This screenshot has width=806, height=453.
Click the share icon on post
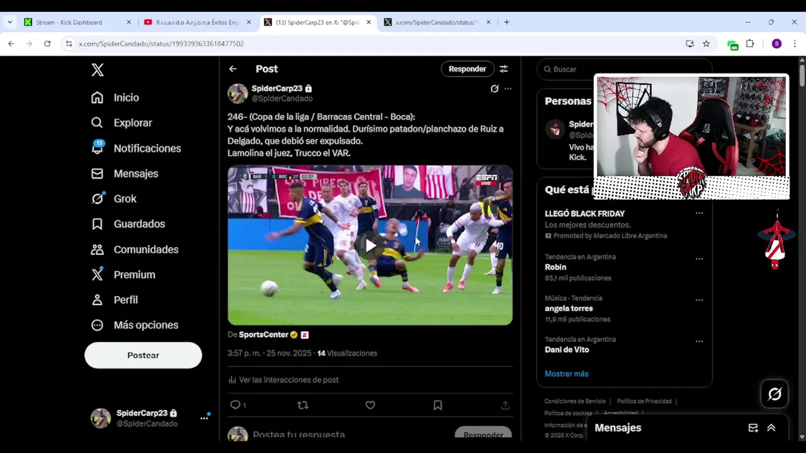click(x=505, y=405)
